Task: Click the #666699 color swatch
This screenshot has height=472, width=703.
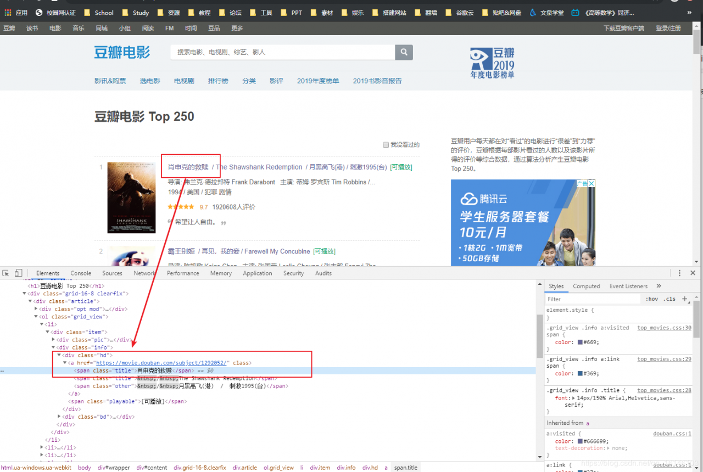Action: tap(580, 441)
